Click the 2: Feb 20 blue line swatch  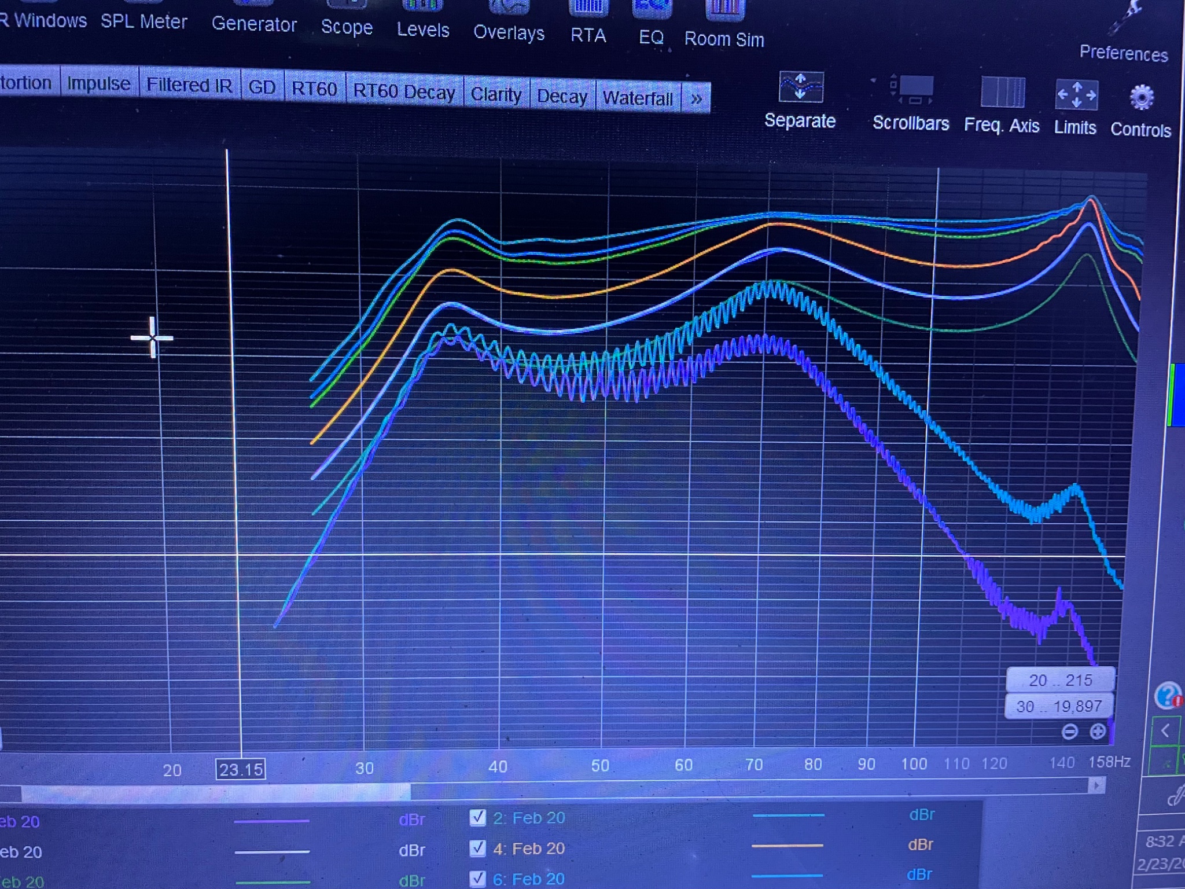[x=788, y=815]
